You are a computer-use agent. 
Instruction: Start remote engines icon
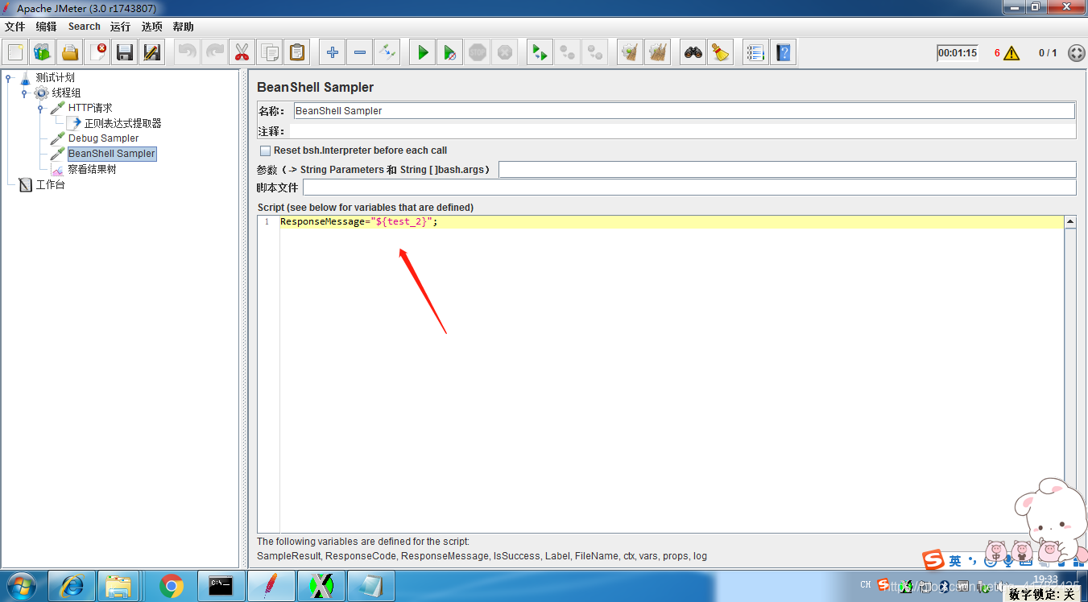(x=540, y=53)
